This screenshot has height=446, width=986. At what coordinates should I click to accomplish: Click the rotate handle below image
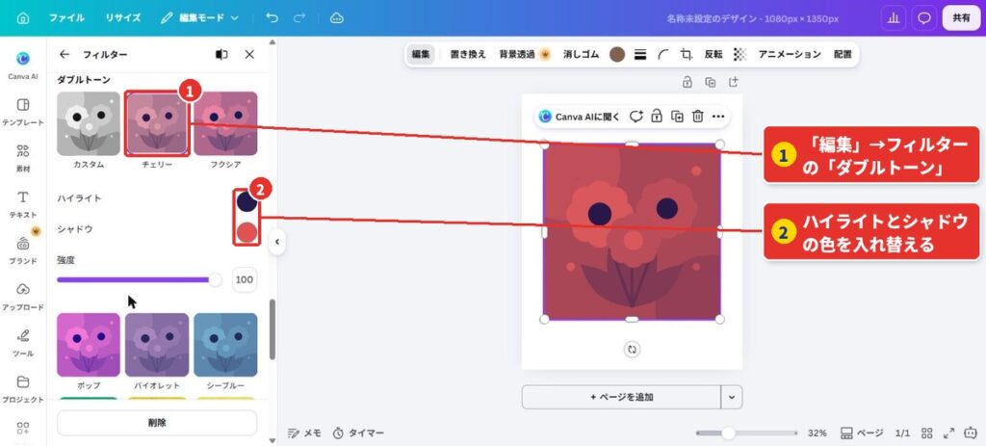pyautogui.click(x=632, y=349)
